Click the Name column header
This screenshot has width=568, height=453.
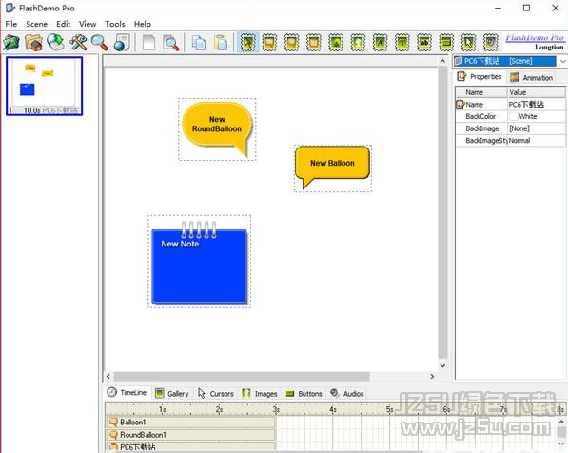pos(481,92)
